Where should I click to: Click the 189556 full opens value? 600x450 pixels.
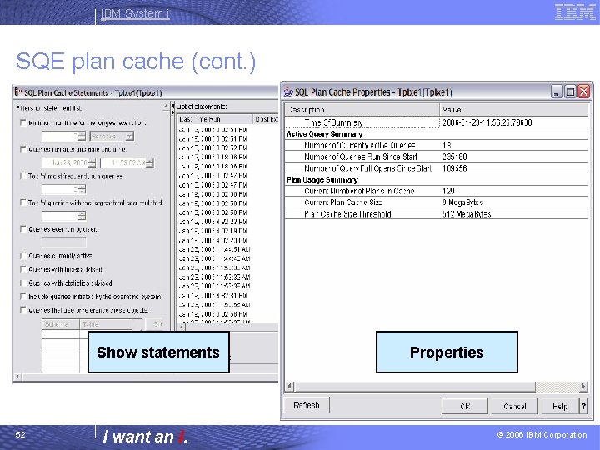point(455,168)
